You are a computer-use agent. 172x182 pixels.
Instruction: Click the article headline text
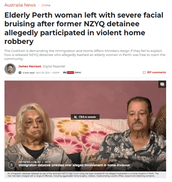tap(84, 28)
